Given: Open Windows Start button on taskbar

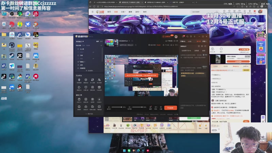Looking at the screenshot, I should pyautogui.click(x=124, y=151).
